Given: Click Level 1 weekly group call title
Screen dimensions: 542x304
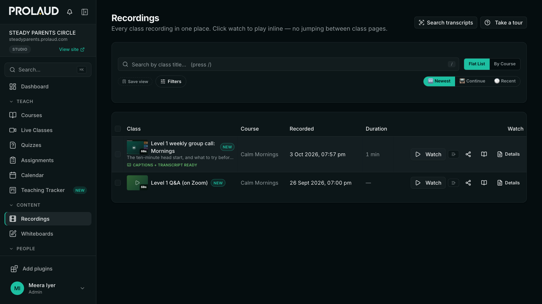Looking at the screenshot, I should tap(183, 147).
